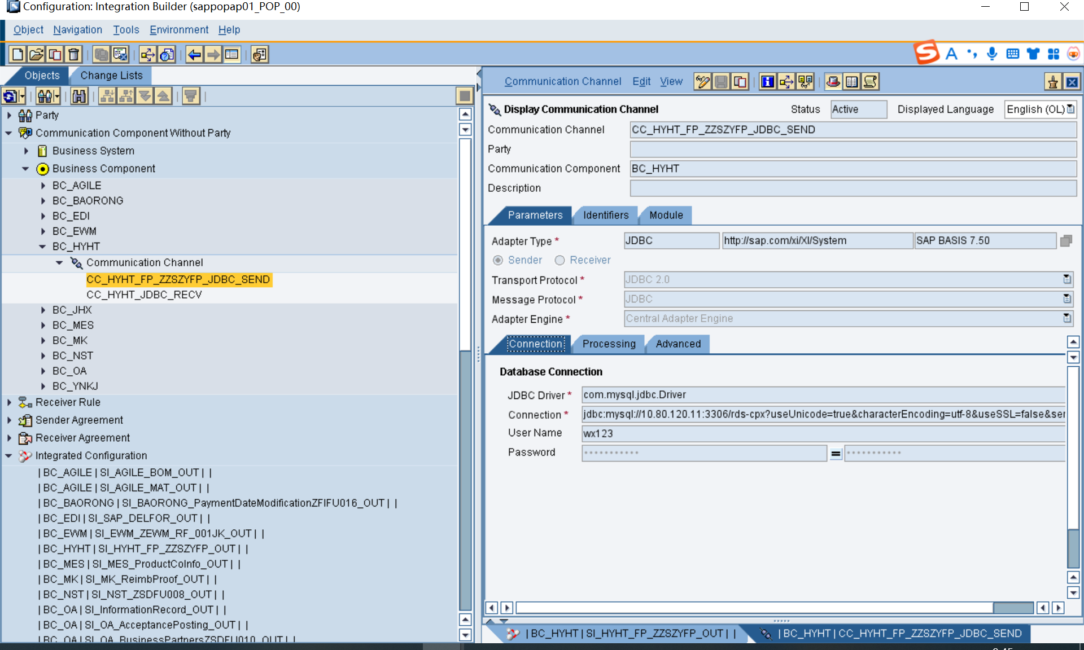
Task: Open the Transport Protocol dropdown
Action: (1067, 279)
